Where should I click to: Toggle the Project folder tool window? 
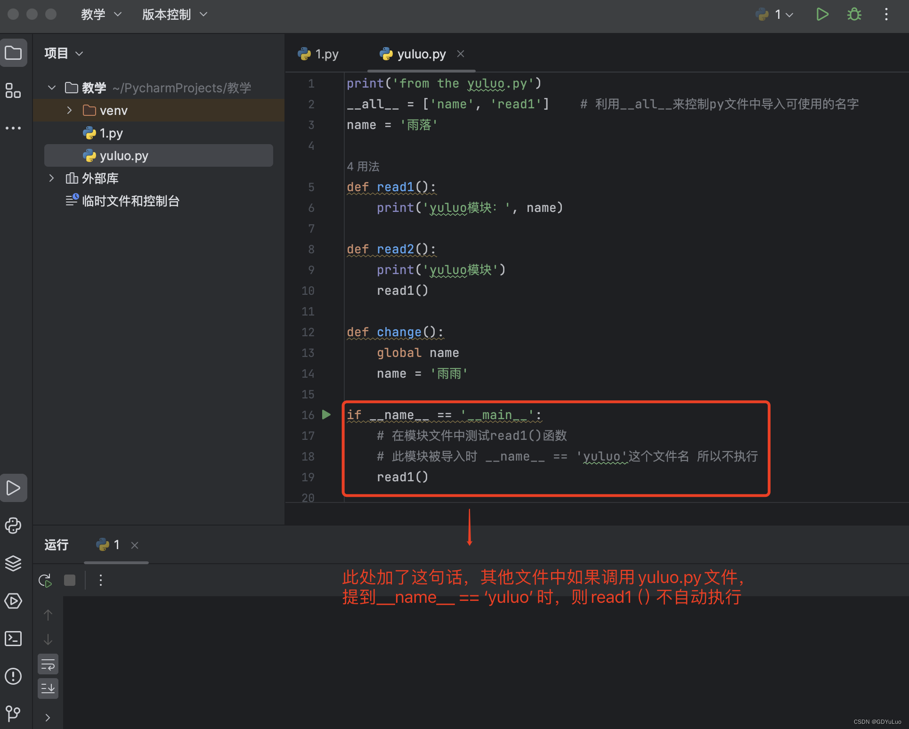coord(13,53)
